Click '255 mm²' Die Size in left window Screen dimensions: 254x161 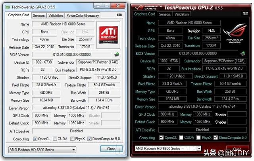tap(85, 39)
